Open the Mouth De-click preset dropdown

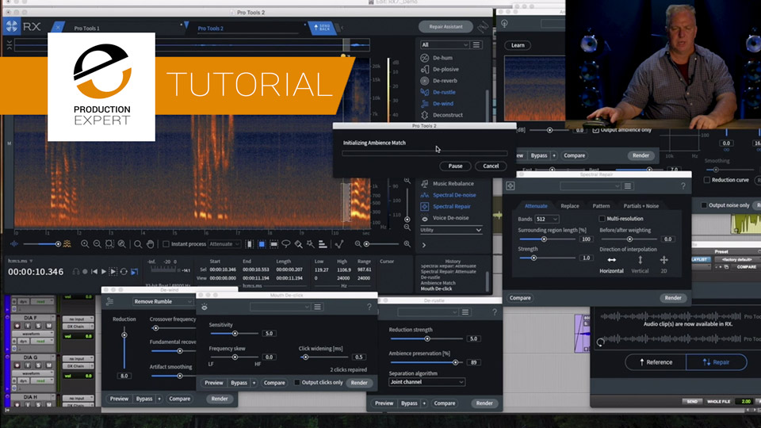point(280,307)
